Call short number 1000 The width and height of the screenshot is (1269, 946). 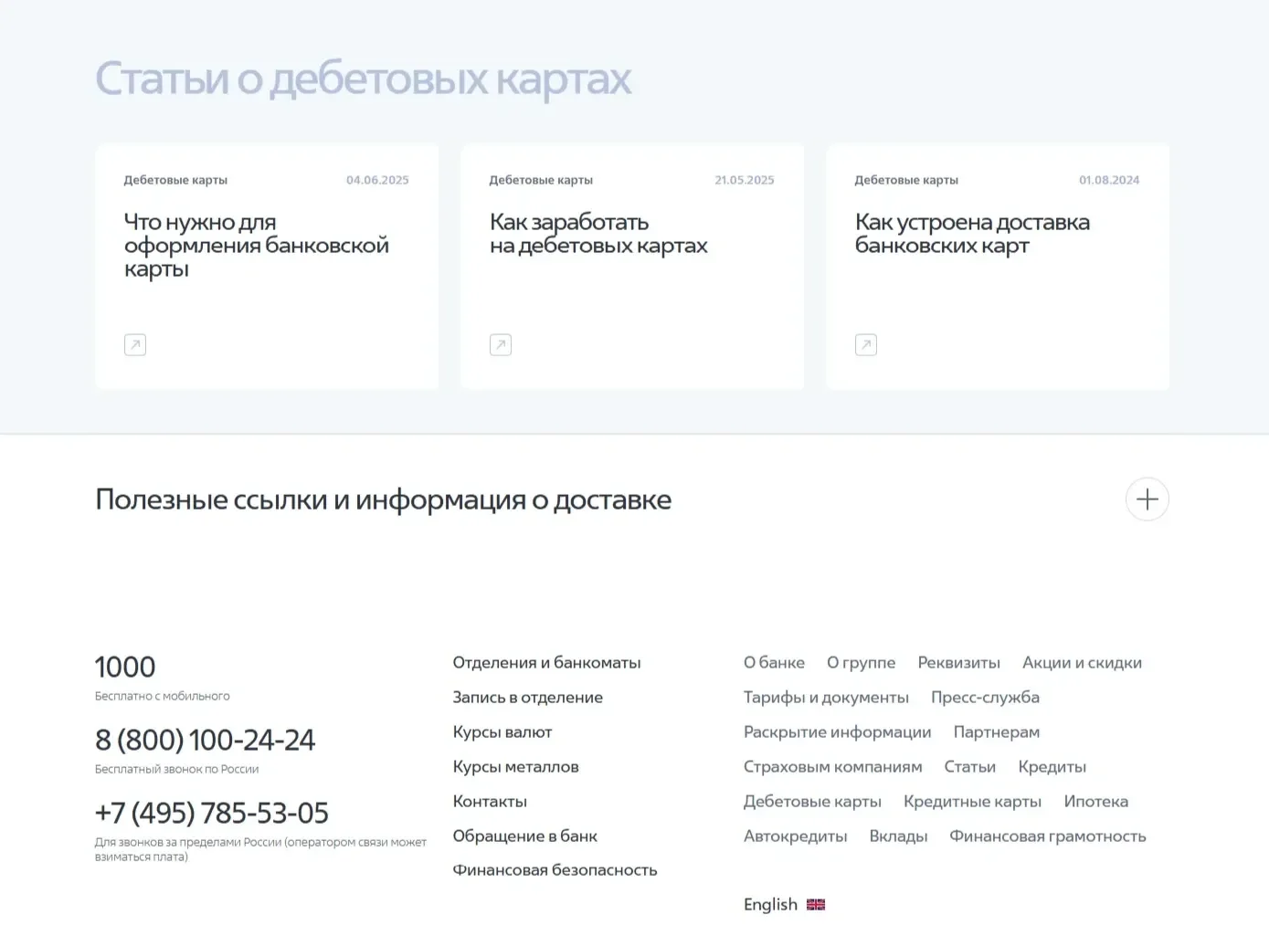click(125, 667)
